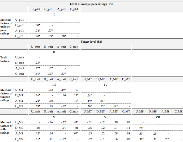Viewport: 183px width, 142px height.
Task: Select section numeral VI
Action: point(106,117)
